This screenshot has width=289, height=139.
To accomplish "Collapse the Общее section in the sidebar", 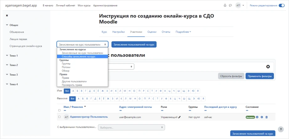I will coord(7,25).
